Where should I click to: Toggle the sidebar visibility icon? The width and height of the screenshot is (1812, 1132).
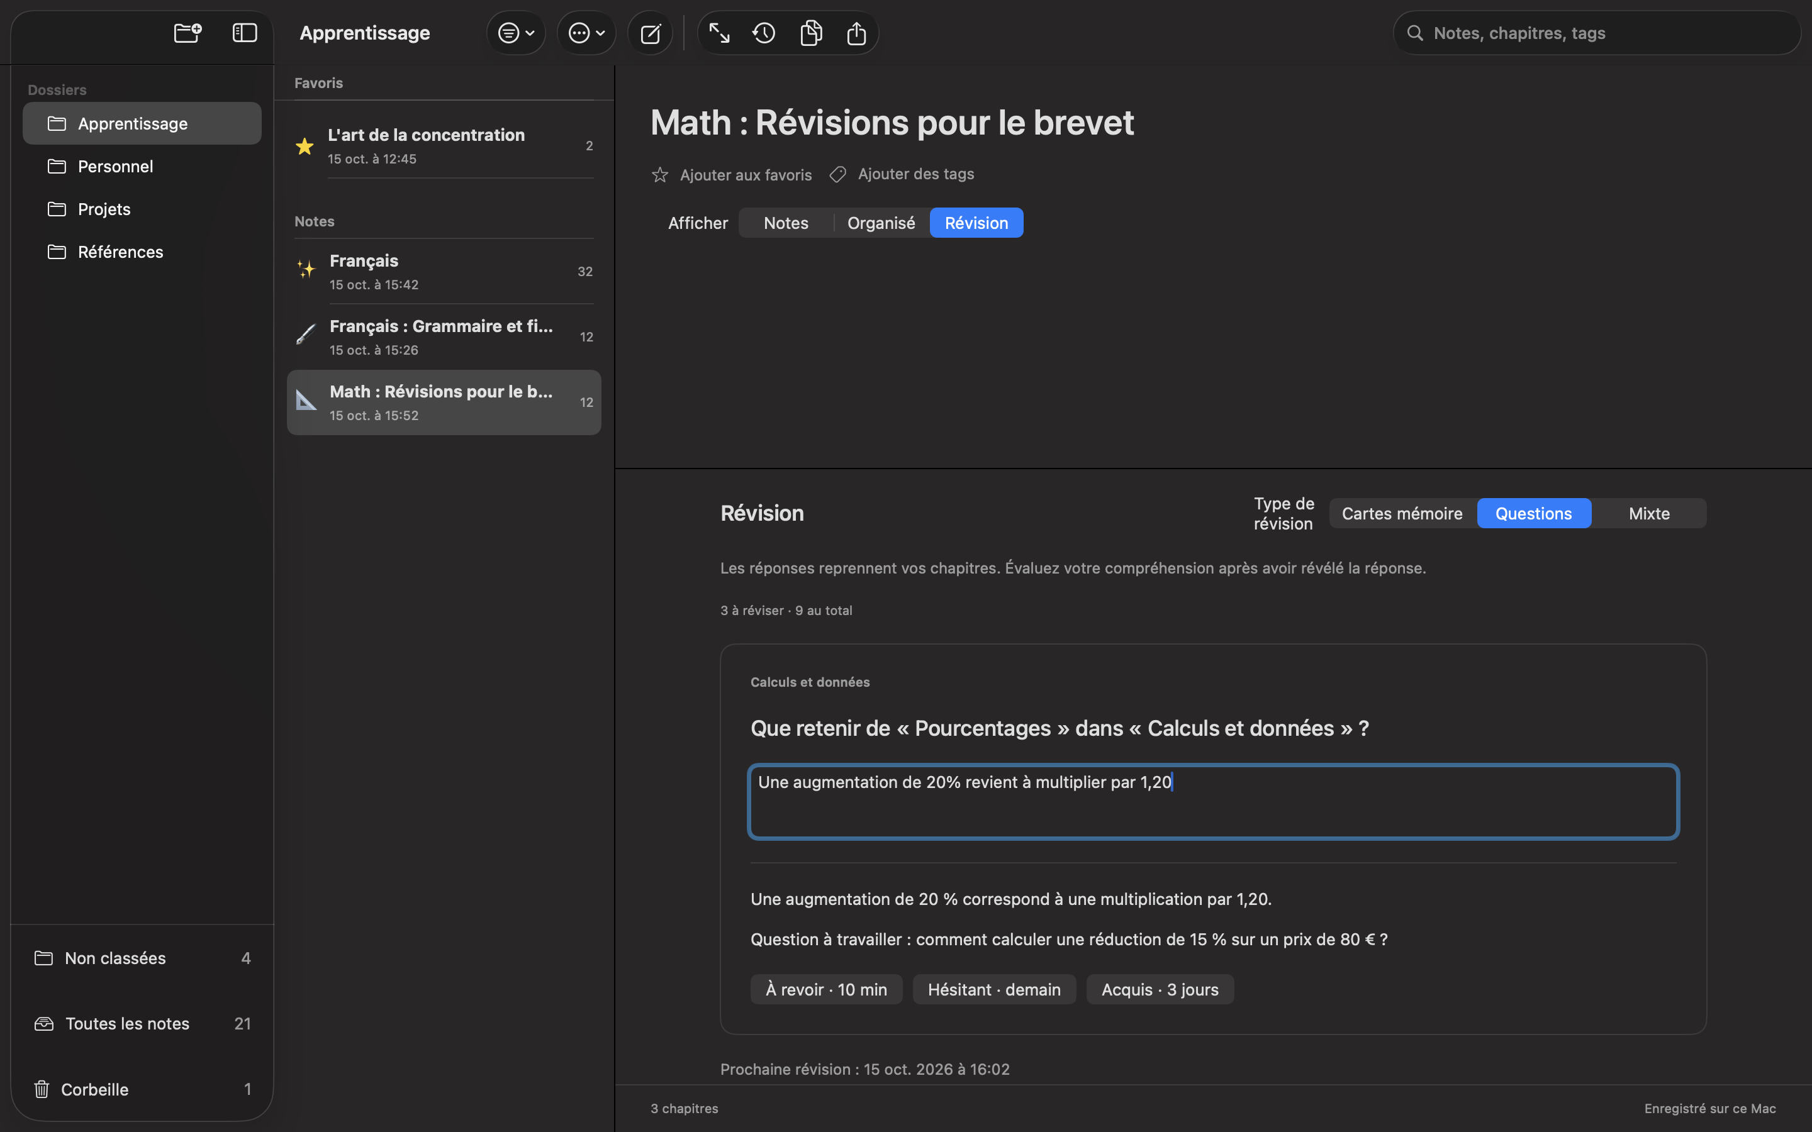(245, 33)
